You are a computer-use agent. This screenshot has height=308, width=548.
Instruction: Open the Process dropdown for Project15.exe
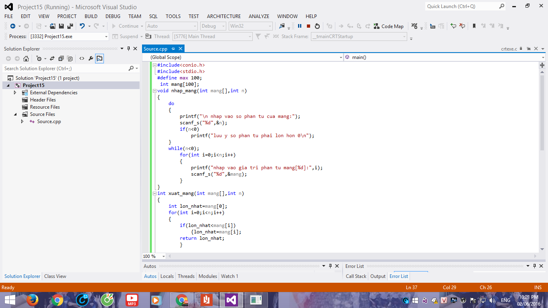(106, 36)
